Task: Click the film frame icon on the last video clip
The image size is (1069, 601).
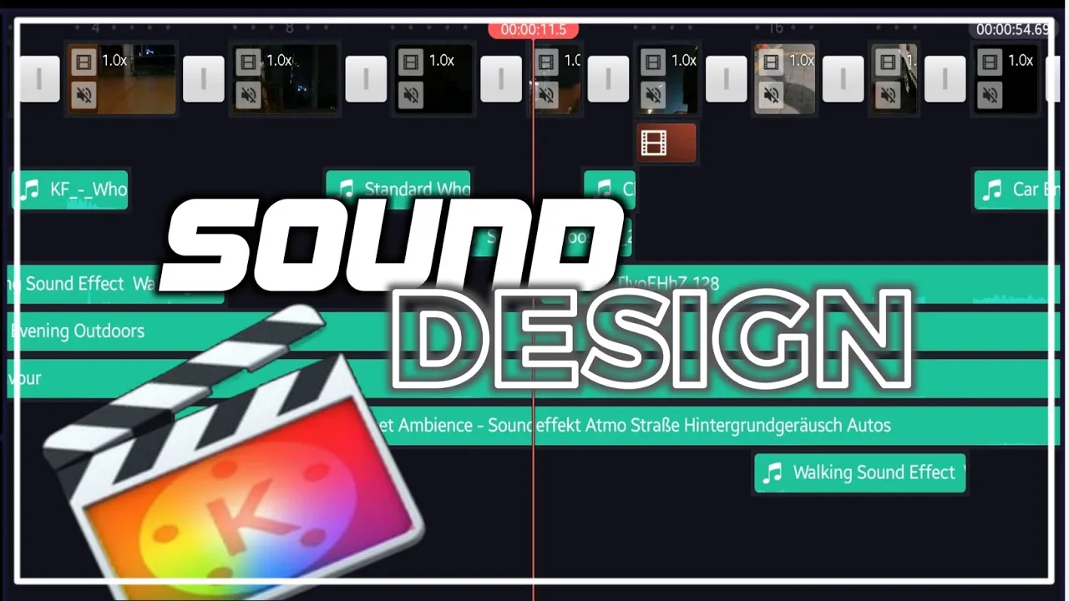Action: tap(990, 61)
